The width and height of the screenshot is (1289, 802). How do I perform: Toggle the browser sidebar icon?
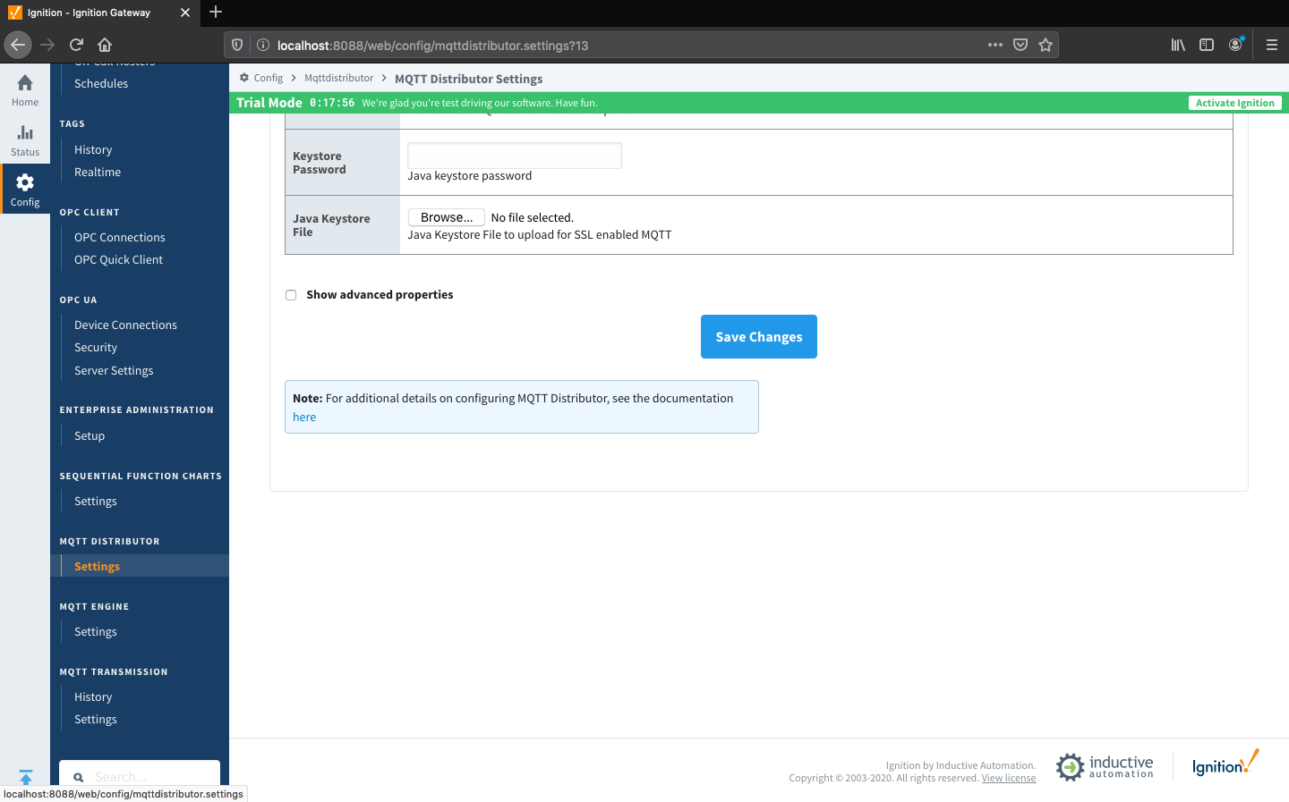(1207, 45)
